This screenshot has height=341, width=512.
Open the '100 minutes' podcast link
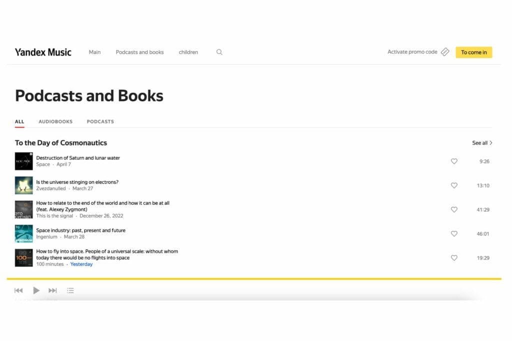50,264
